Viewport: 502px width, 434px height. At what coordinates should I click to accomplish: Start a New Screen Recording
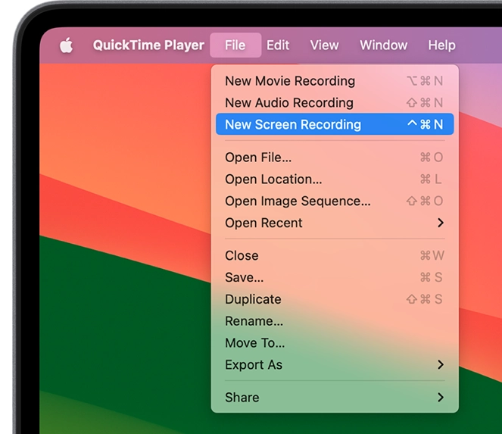point(335,124)
